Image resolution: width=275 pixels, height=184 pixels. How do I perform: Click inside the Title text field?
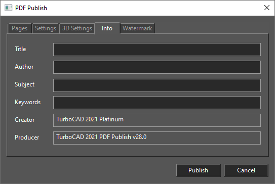tap(157, 50)
